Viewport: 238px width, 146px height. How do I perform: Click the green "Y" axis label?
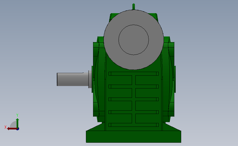click(x=17, y=115)
